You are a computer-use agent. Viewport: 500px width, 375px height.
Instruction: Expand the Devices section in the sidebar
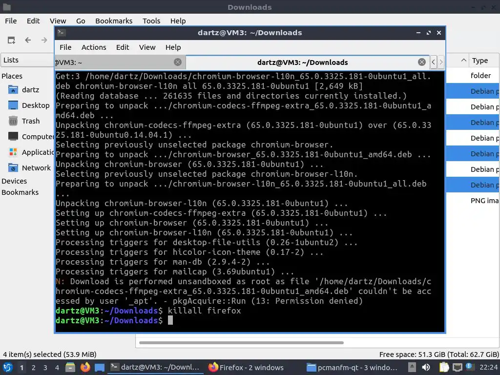[14, 181]
